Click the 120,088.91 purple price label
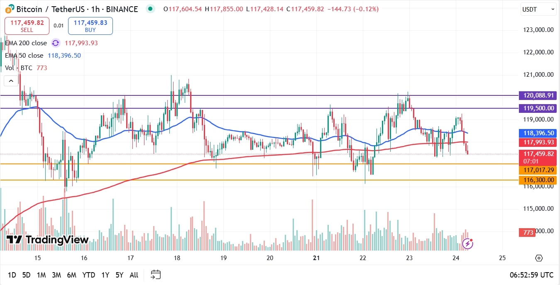560x285 pixels. pyautogui.click(x=538, y=95)
